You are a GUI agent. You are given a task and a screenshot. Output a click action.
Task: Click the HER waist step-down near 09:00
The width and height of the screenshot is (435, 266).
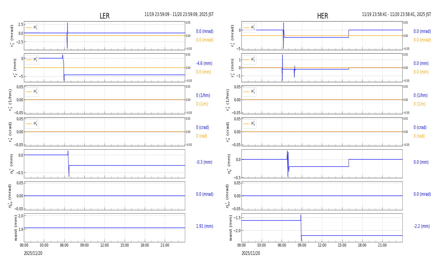(301, 228)
